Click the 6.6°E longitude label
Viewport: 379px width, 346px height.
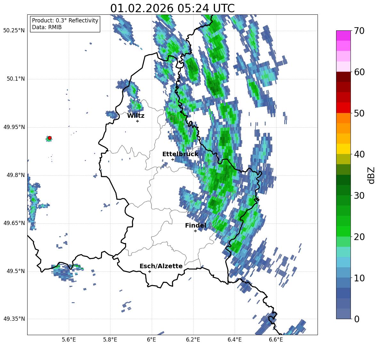[x=276, y=340]
